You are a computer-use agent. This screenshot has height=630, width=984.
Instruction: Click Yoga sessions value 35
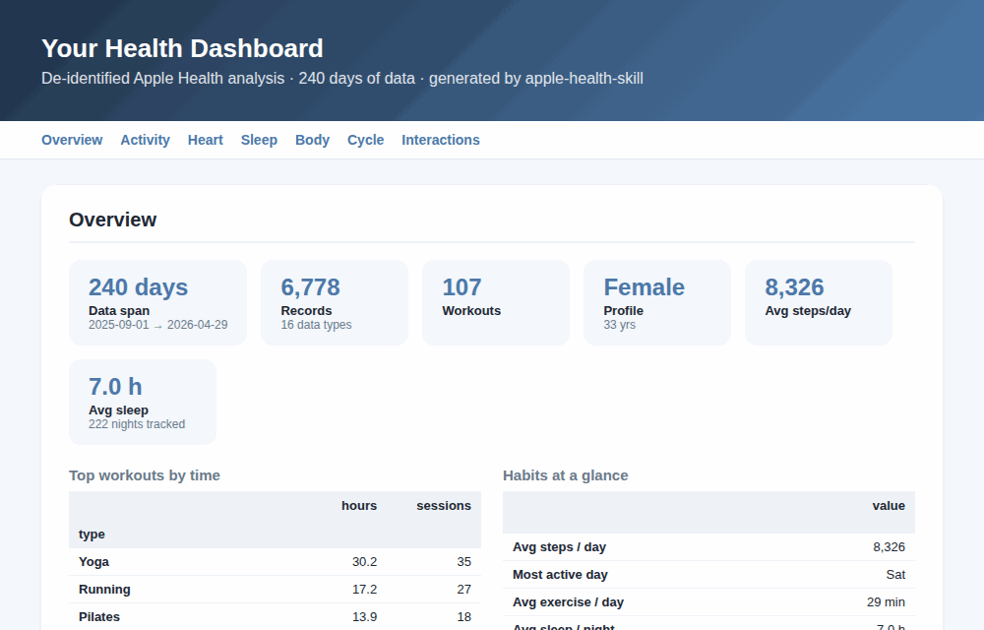(463, 562)
